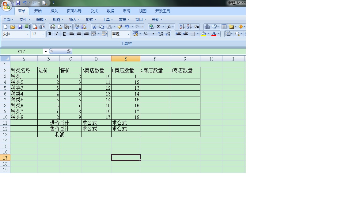
Task: Toggle align text right
Action: pos(86,34)
